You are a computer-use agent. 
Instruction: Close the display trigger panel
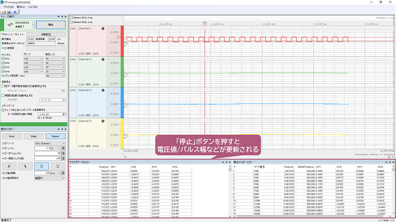(66, 129)
